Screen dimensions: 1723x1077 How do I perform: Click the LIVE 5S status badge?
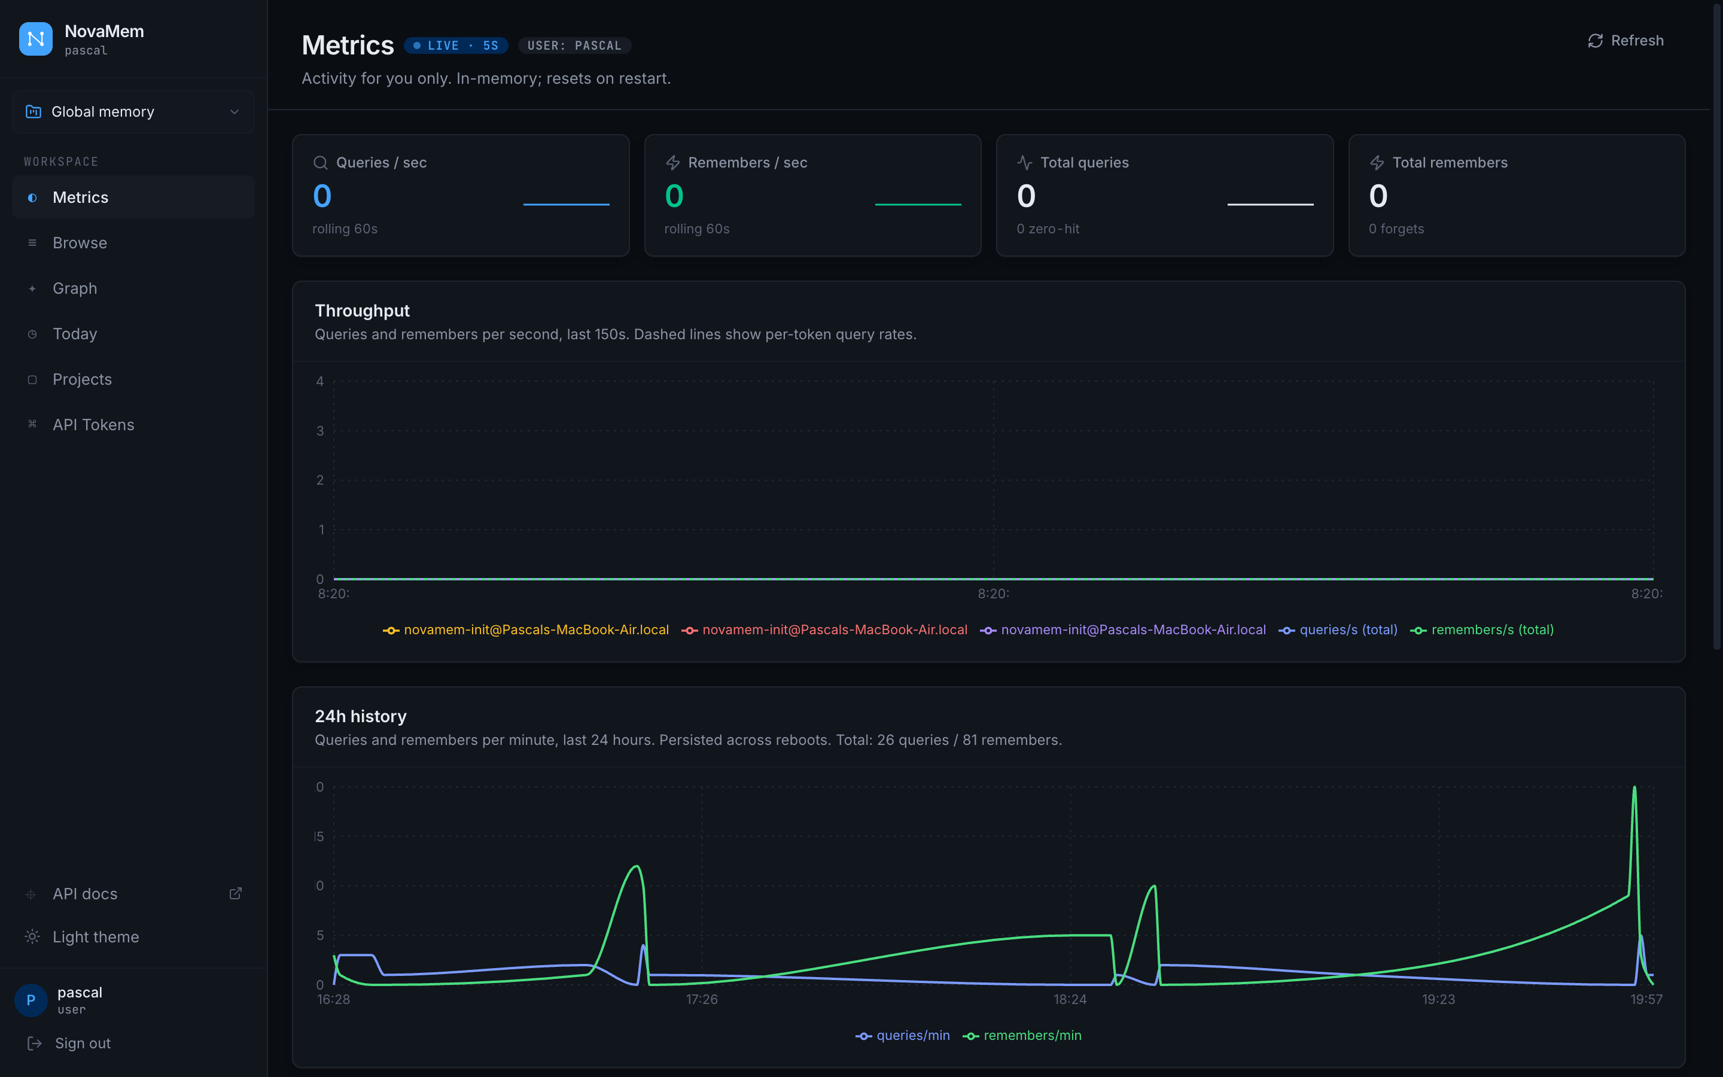click(456, 45)
